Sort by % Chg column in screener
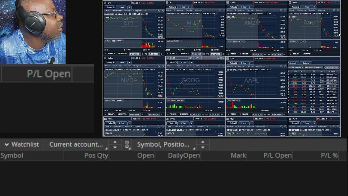The height and width of the screenshot is (196, 348). point(303,71)
